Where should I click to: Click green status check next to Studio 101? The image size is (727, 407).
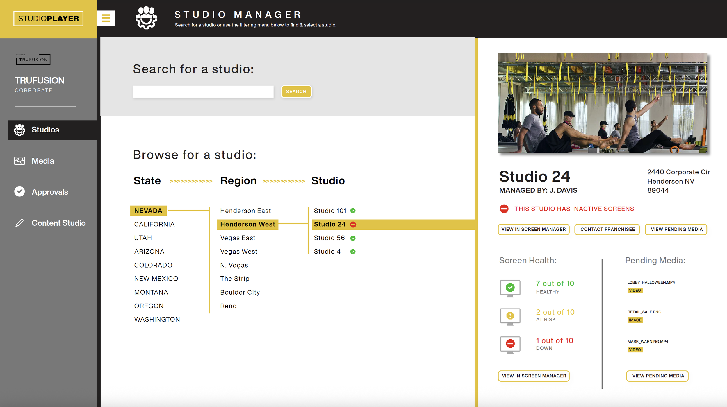click(353, 211)
